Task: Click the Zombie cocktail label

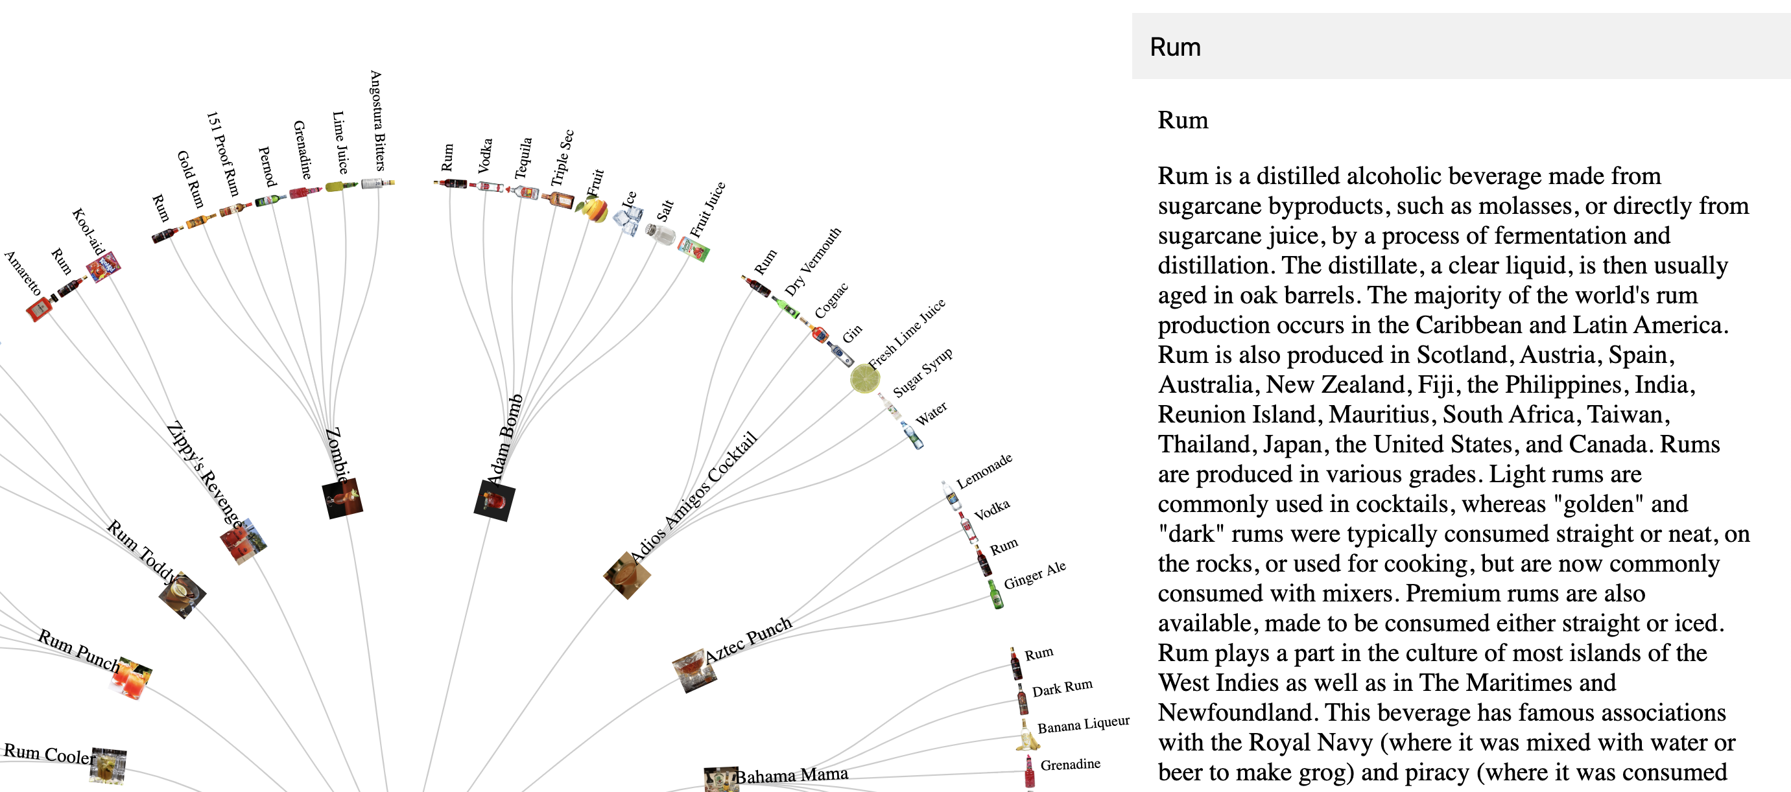Action: (338, 456)
